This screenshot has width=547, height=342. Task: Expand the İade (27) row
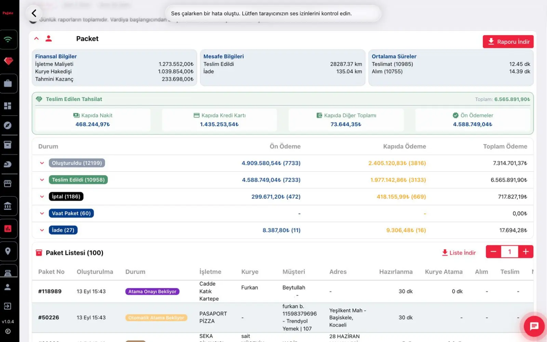coord(42,230)
